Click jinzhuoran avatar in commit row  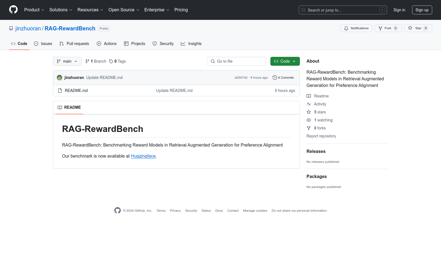tap(60, 78)
